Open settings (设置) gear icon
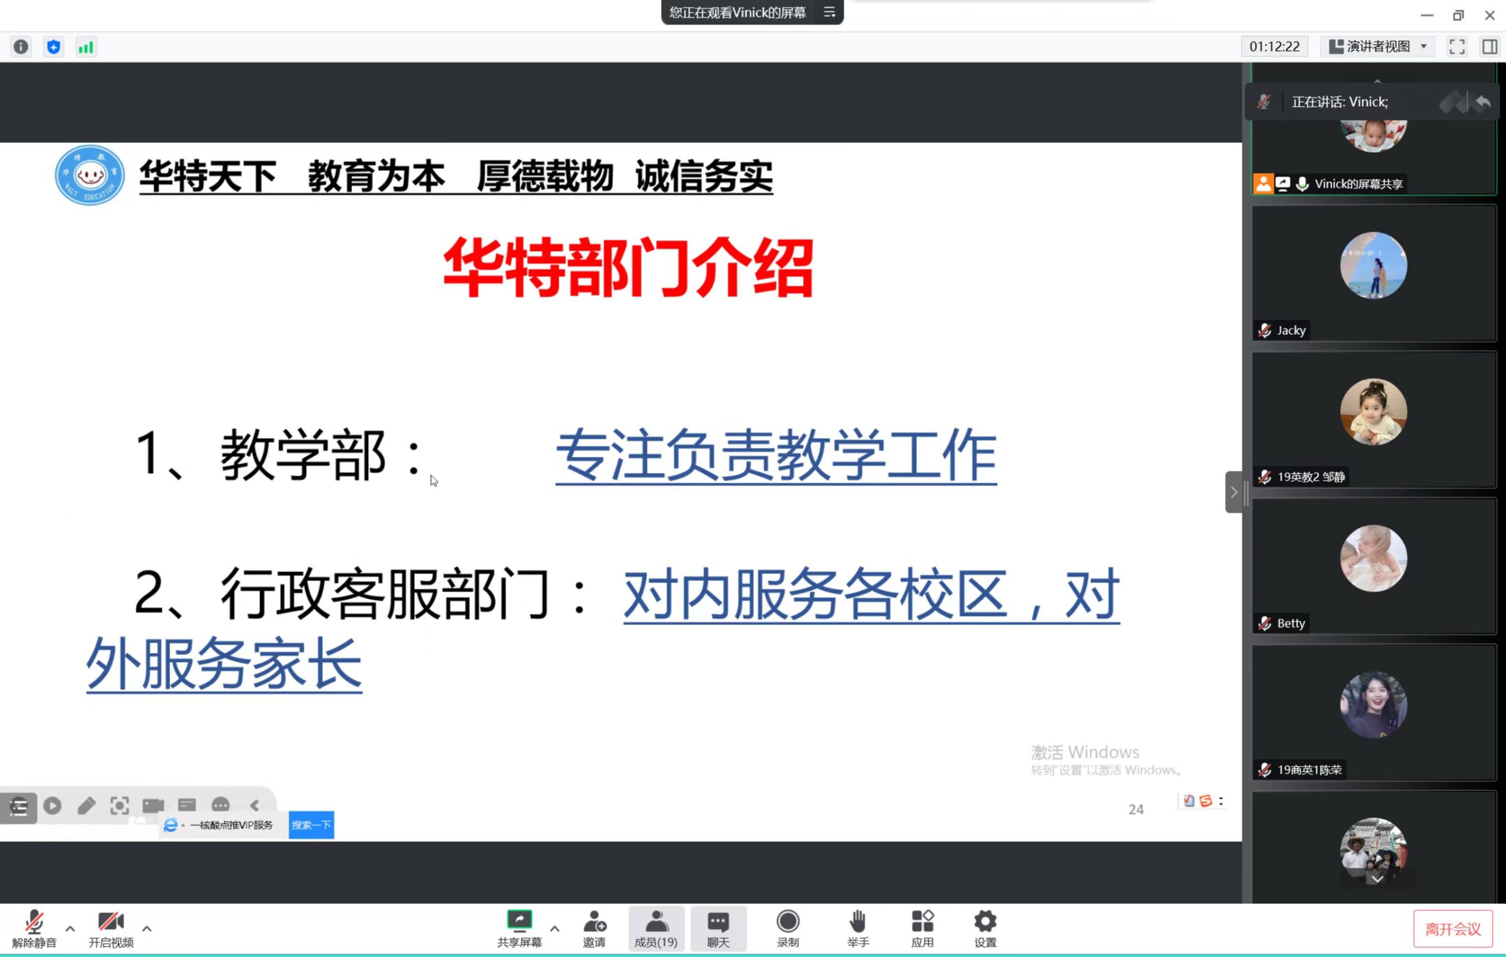Screen dimensions: 1506x957 [984, 928]
